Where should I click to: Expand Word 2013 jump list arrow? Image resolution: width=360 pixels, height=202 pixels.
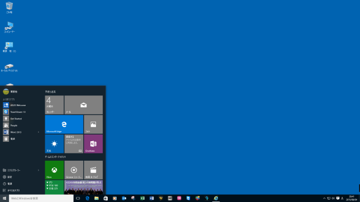click(x=39, y=132)
